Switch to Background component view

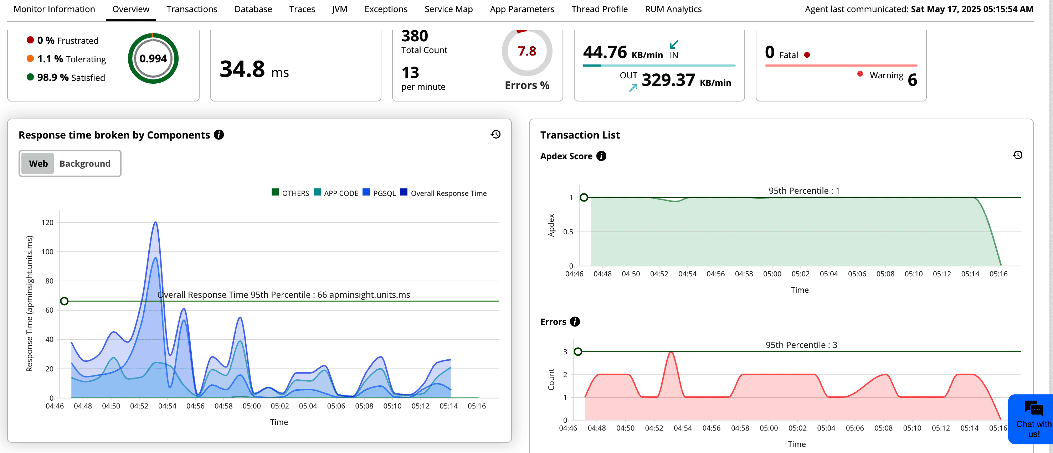[x=84, y=163]
